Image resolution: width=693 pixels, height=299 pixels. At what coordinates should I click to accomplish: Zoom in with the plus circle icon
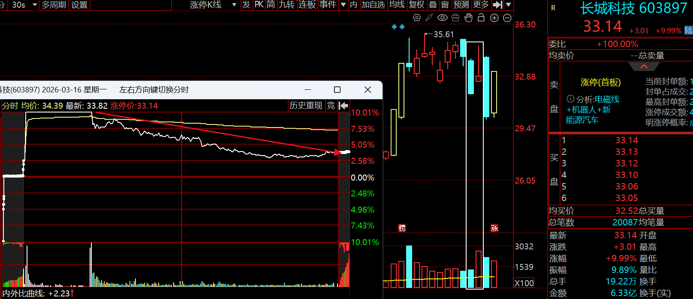pyautogui.click(x=494, y=18)
